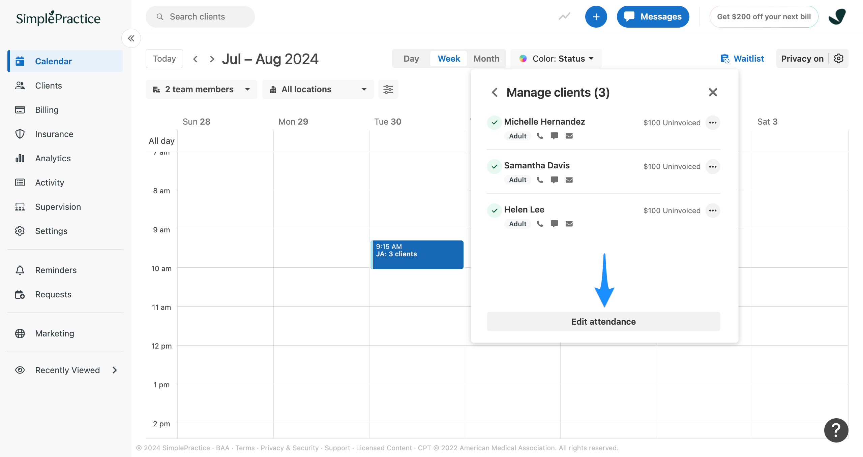Viewport: 863px width, 457px height.
Task: Expand Recently Viewed submenu
Action: point(114,370)
